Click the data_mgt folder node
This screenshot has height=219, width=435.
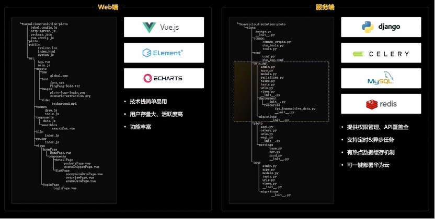(260, 63)
